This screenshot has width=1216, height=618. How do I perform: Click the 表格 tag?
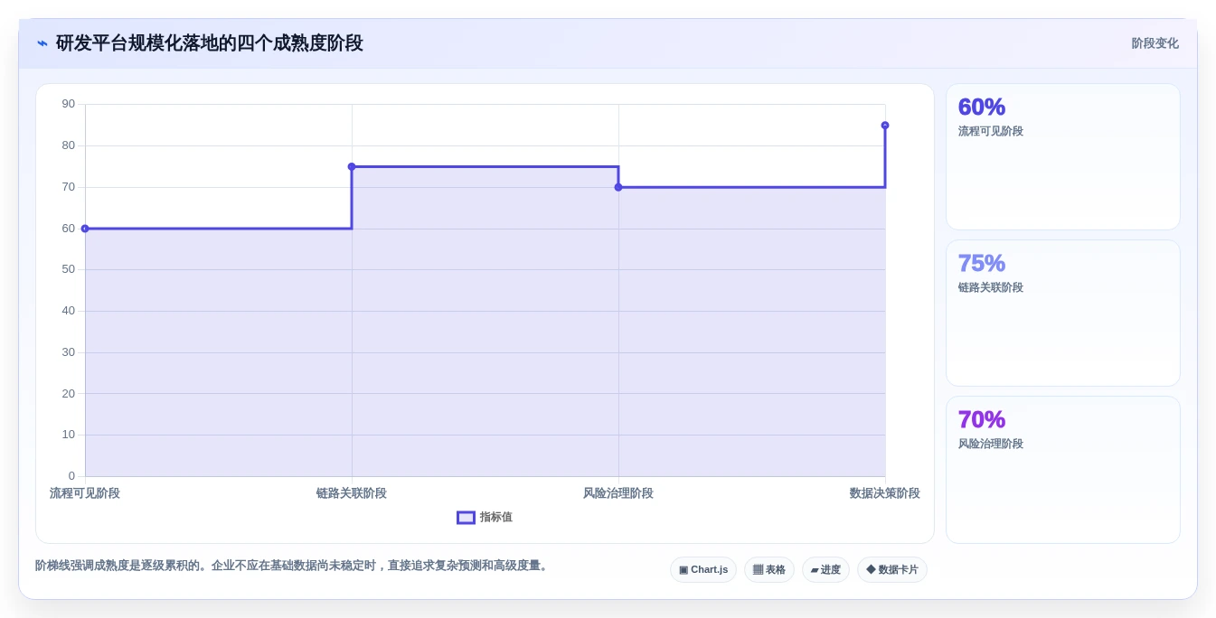[769, 570]
